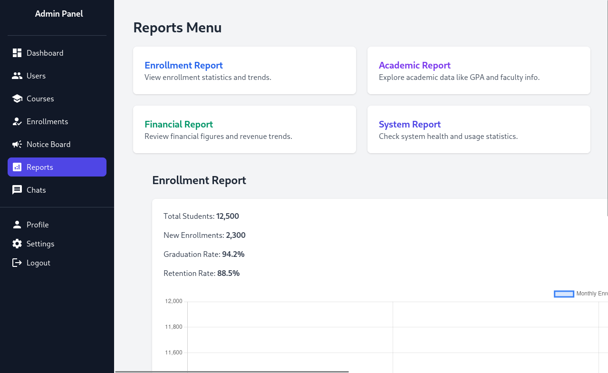Click the Reports Menu page heading
Viewport: 608px width, 373px height.
tap(177, 27)
